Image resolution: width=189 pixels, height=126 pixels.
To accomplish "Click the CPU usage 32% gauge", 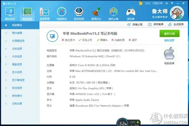I will click(123, 123).
